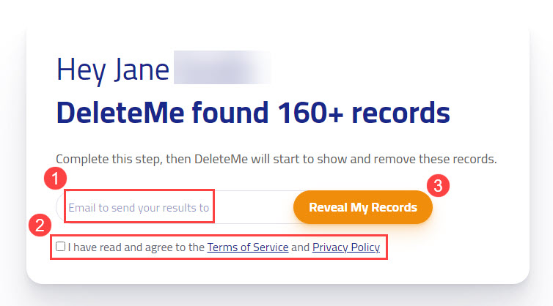Open the Terms of Service link
The width and height of the screenshot is (553, 306).
(x=248, y=247)
